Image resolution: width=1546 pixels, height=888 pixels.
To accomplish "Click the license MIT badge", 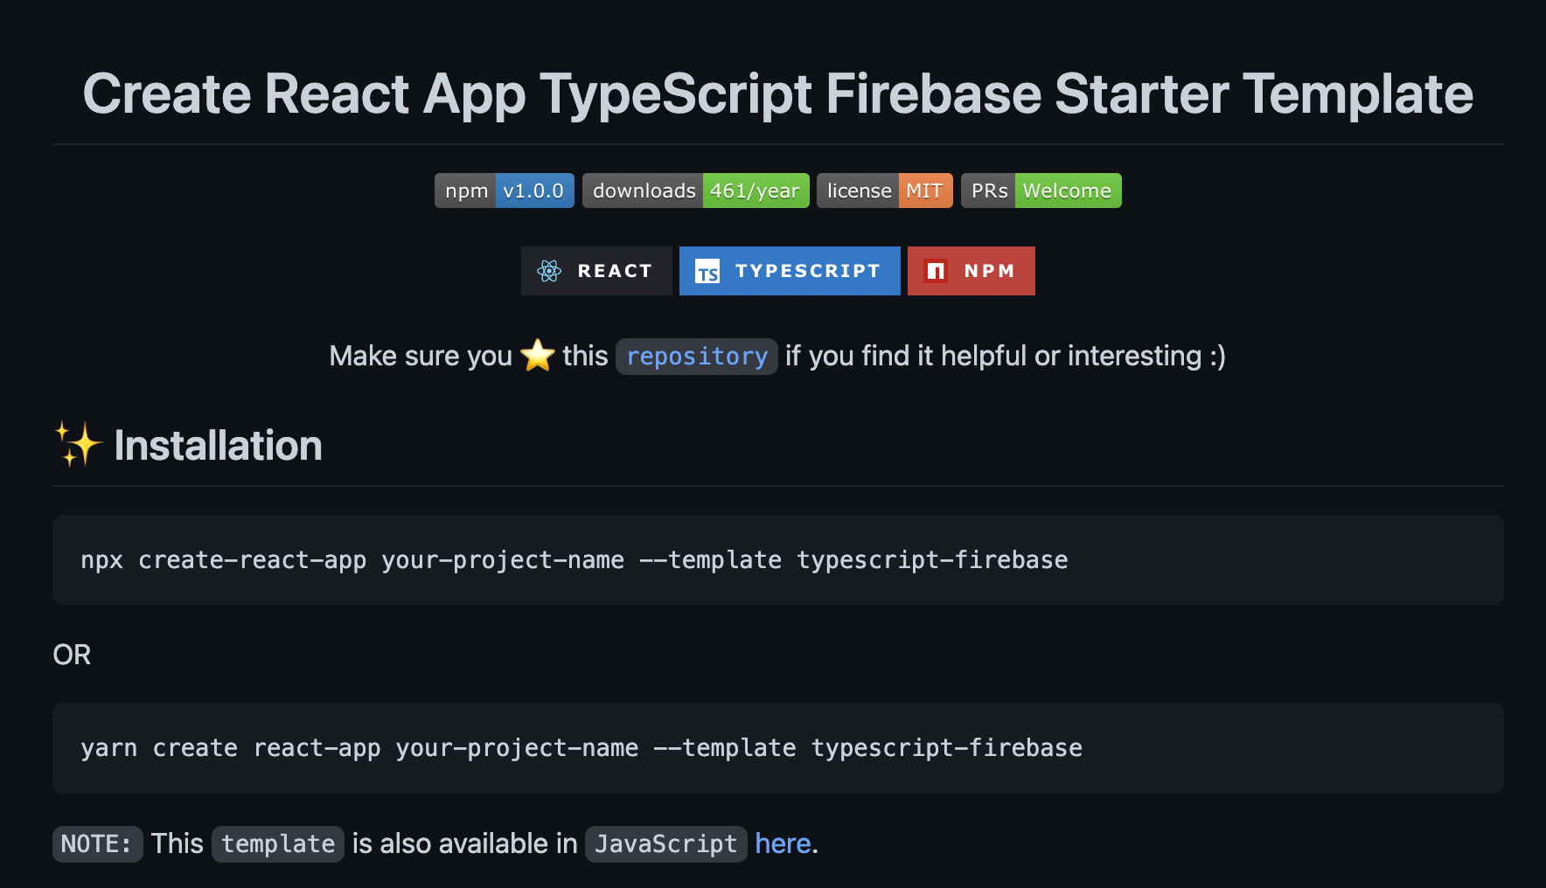I will [x=885, y=191].
